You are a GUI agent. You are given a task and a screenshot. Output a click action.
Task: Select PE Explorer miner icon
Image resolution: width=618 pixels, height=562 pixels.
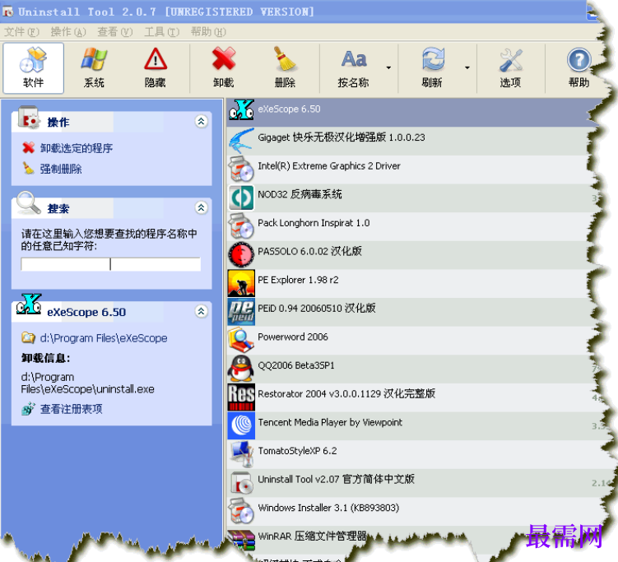(241, 283)
